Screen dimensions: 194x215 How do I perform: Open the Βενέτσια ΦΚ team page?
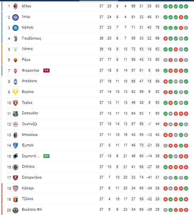click(32, 210)
